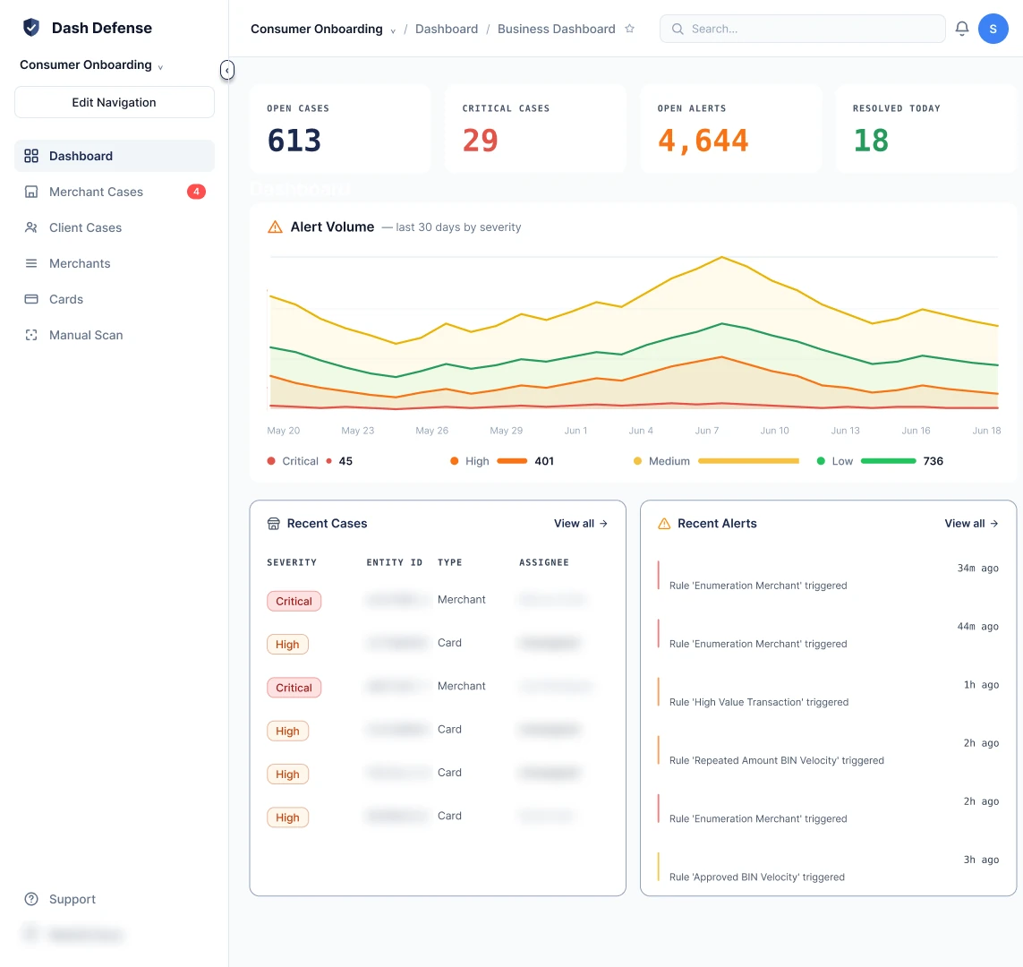Click the Manual Scan icon
1023x967 pixels.
pos(31,336)
